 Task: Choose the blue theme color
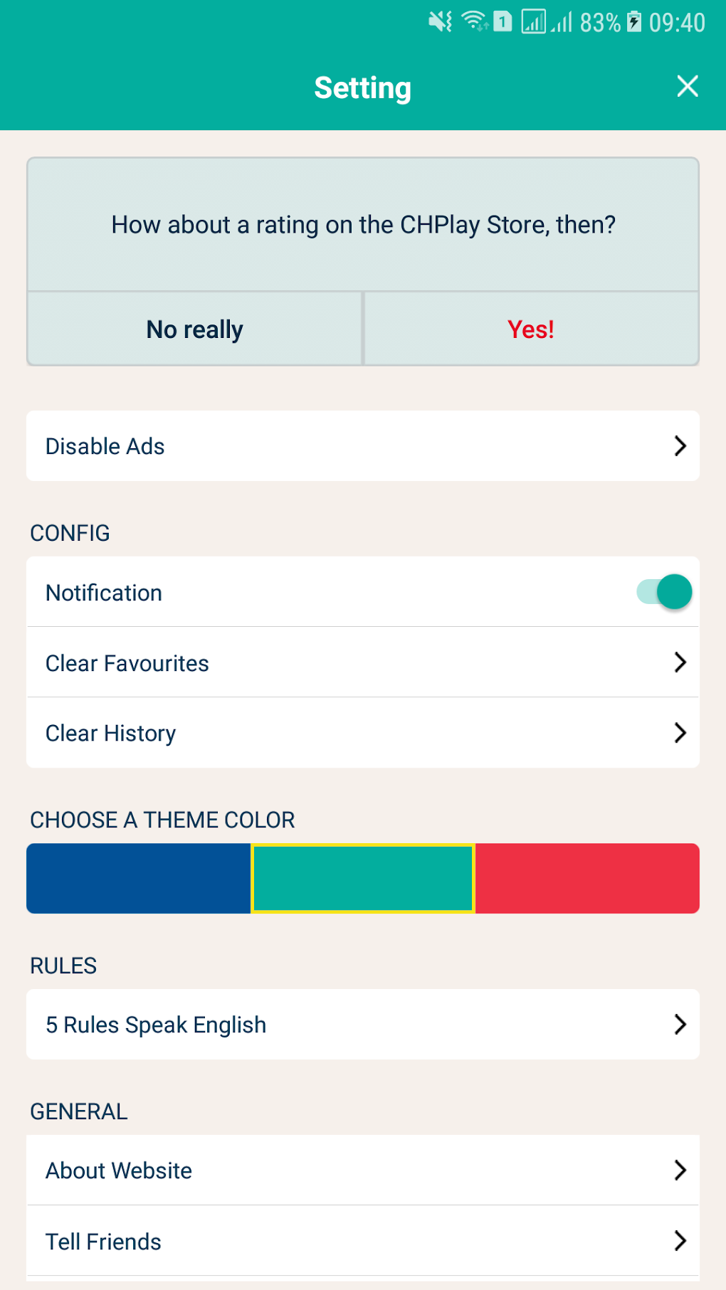pos(139,879)
